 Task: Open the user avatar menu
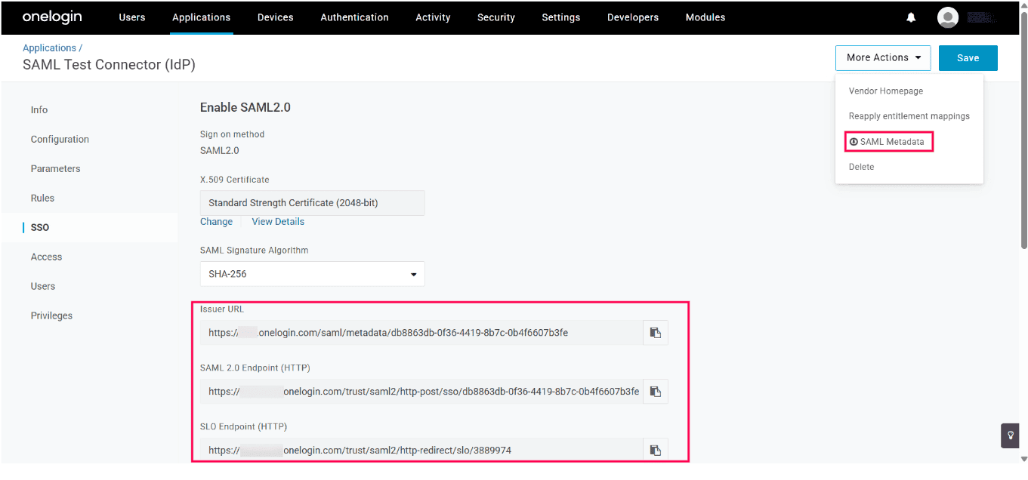948,17
